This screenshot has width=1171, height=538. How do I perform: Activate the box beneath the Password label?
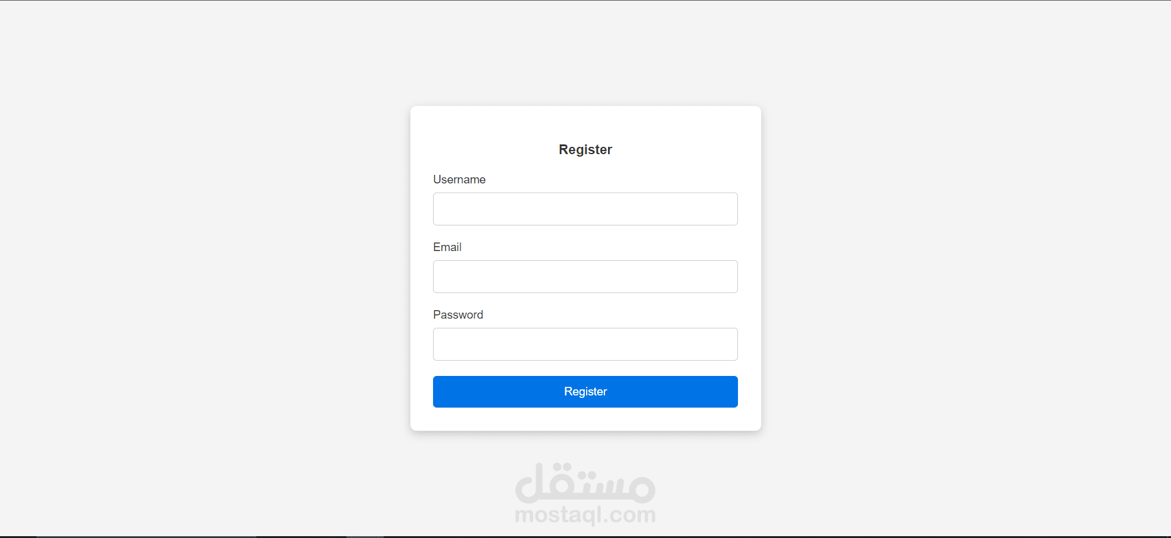(585, 344)
